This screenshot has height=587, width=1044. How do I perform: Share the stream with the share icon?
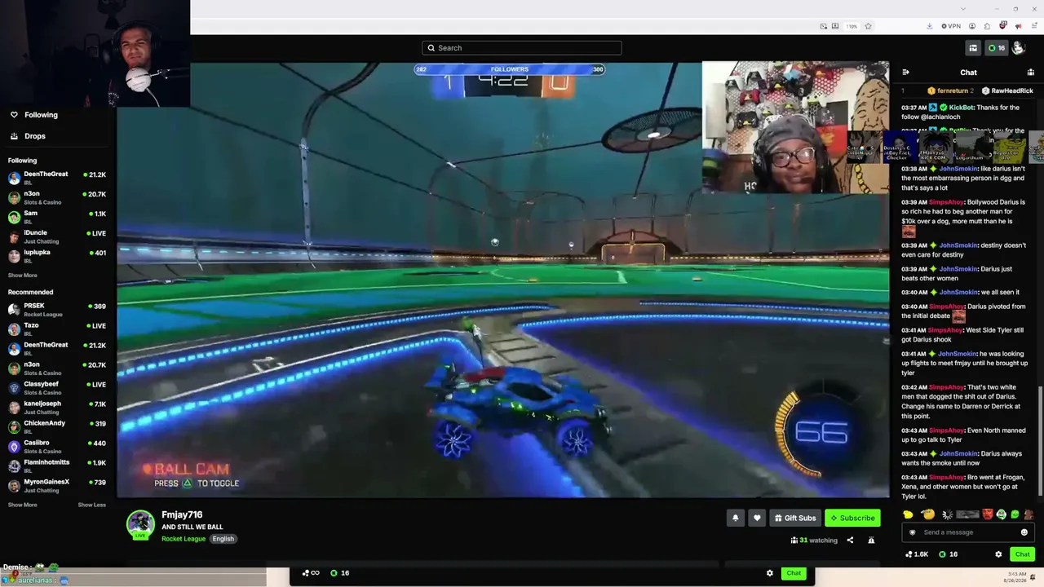850,540
